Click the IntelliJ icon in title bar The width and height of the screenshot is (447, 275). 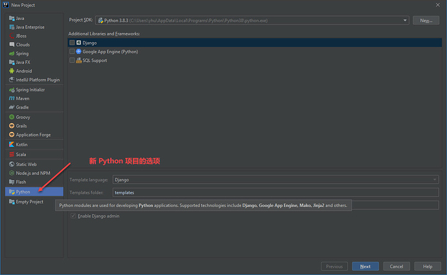(x=6, y=5)
